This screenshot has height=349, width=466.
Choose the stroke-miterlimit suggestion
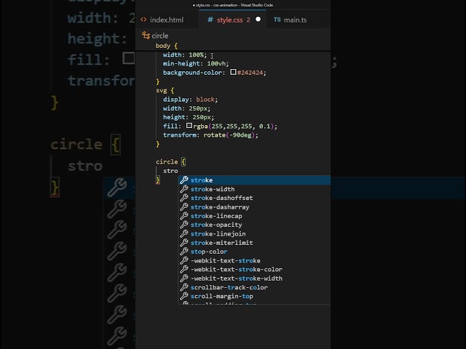254,242
